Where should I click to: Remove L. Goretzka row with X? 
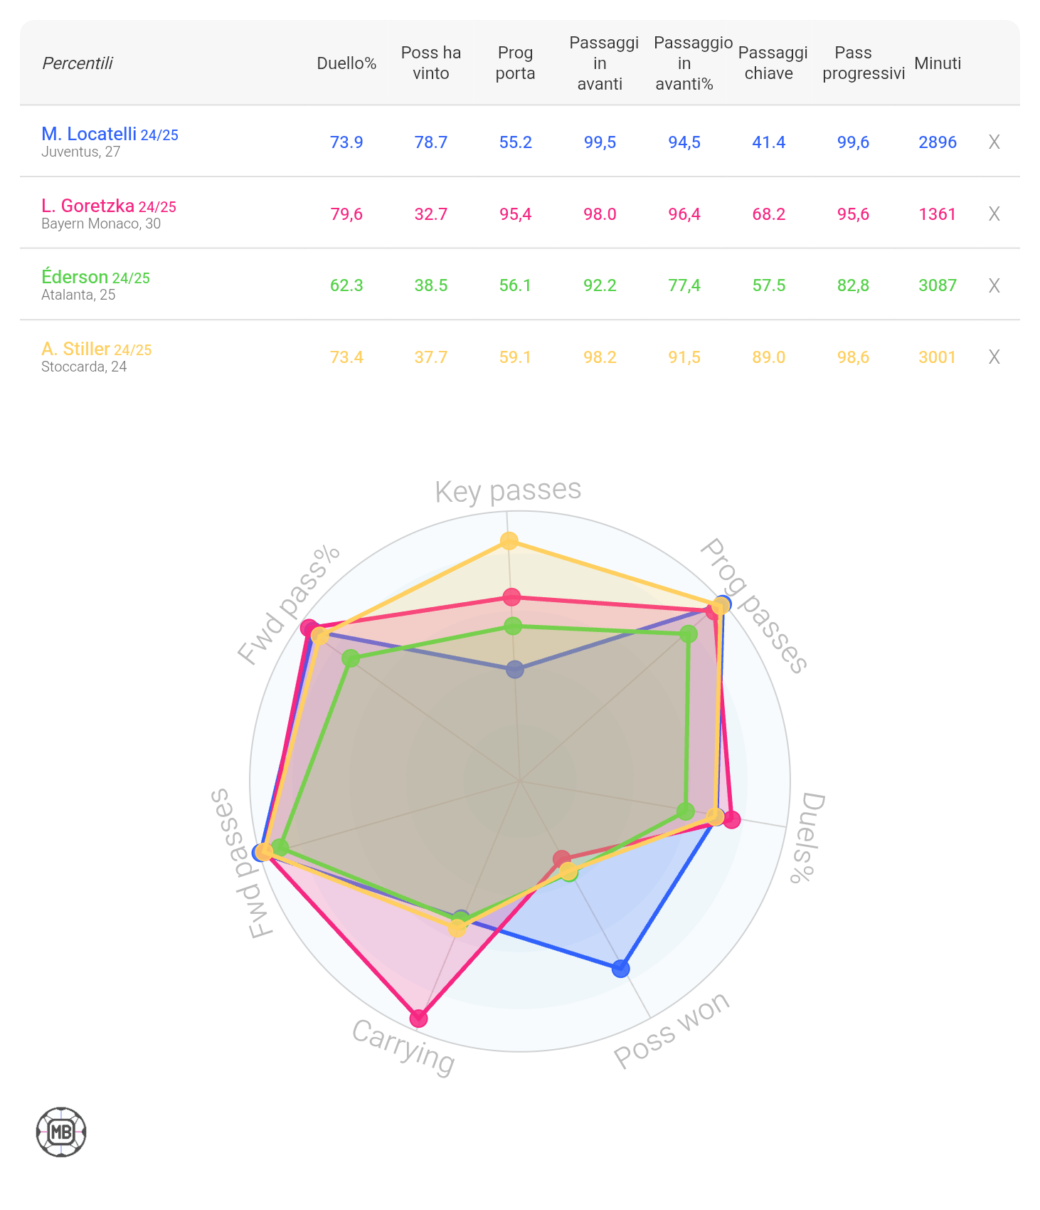point(994,214)
